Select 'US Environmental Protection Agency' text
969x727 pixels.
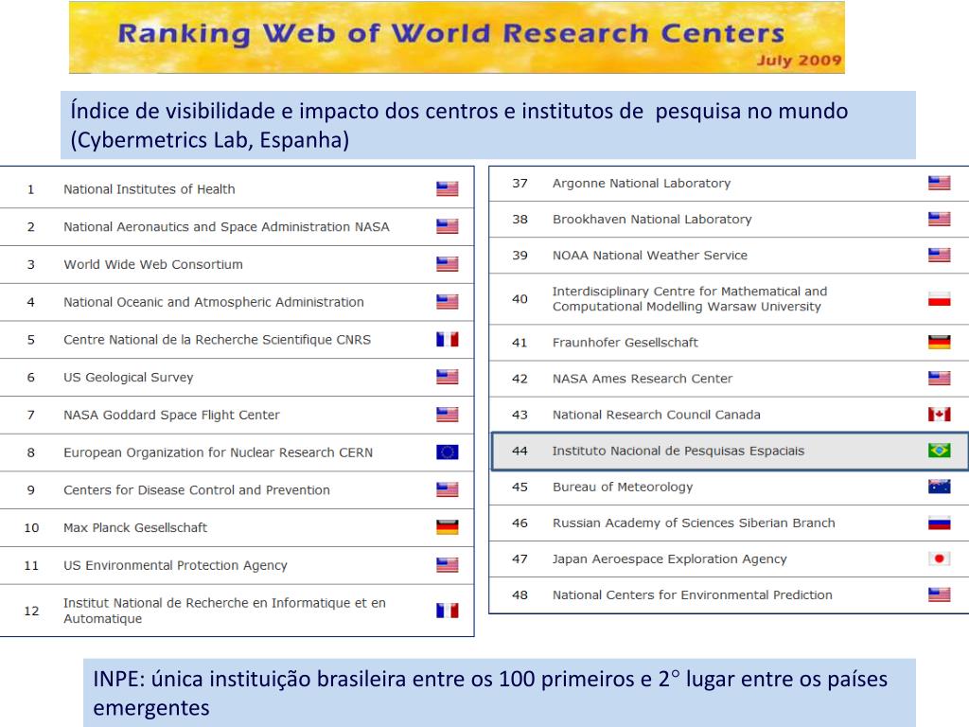coord(175,566)
